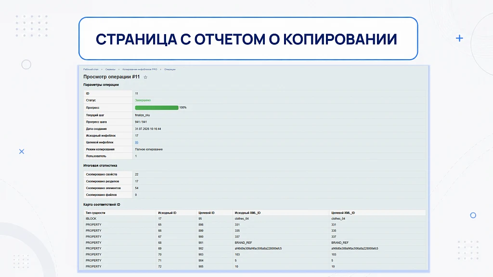Select source ID cell '72'
The width and height of the screenshot is (493, 277).
coord(160,266)
